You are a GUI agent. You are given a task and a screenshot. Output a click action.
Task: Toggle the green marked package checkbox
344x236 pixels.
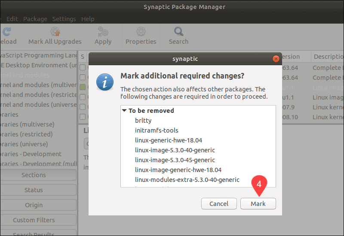pos(83,87)
